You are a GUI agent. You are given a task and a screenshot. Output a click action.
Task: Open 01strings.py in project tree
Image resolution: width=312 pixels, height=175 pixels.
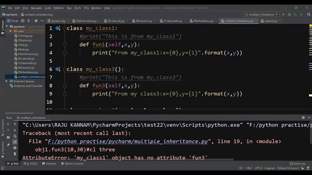25,36
